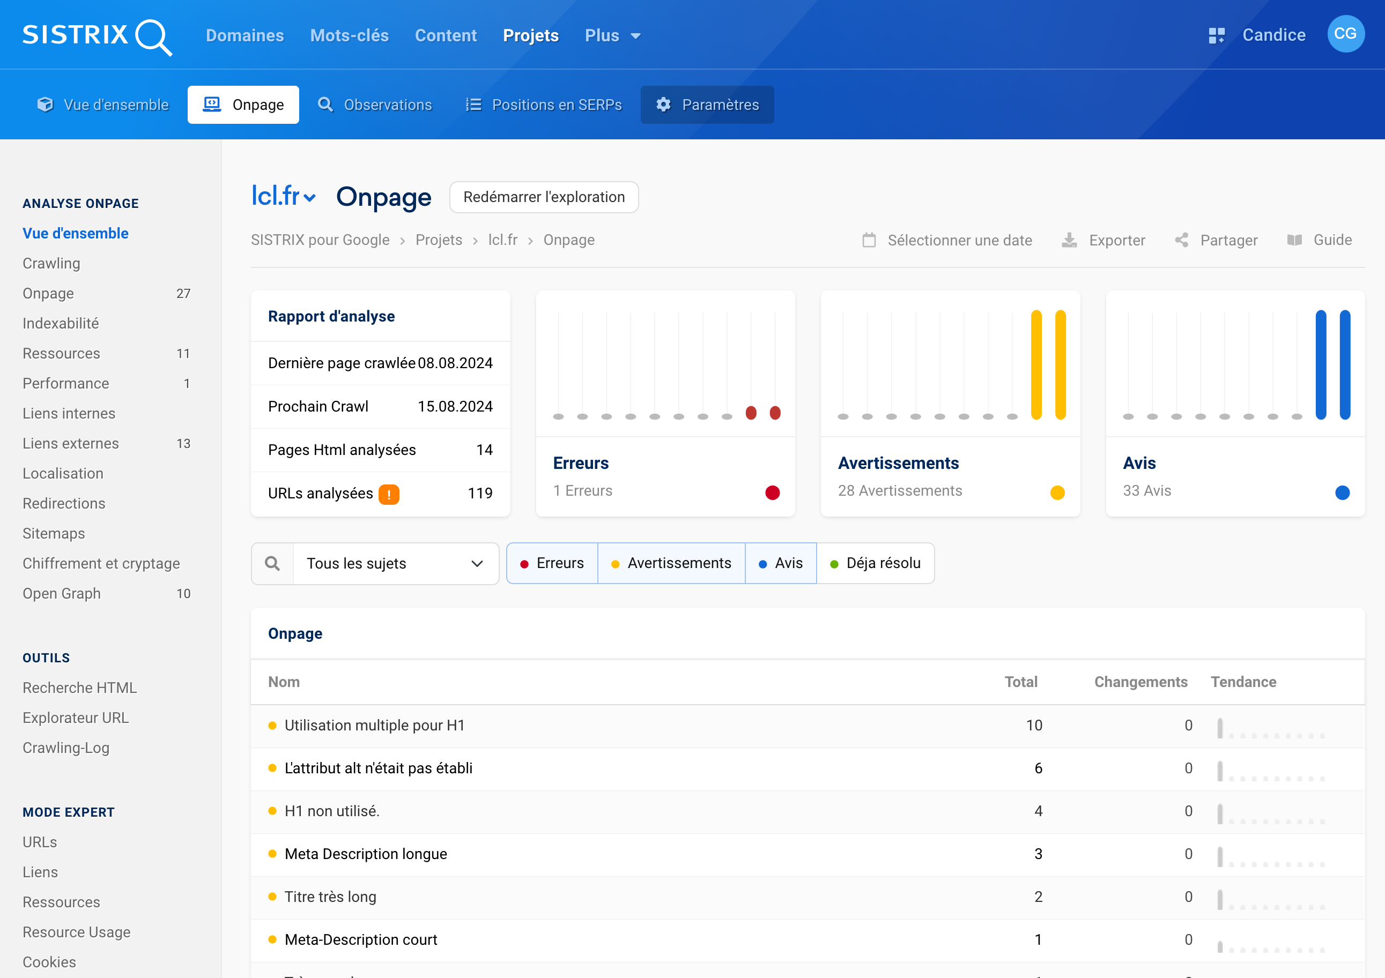Viewport: 1385px width, 978px height.
Task: Open Explorateur URL tool
Action: tap(76, 718)
